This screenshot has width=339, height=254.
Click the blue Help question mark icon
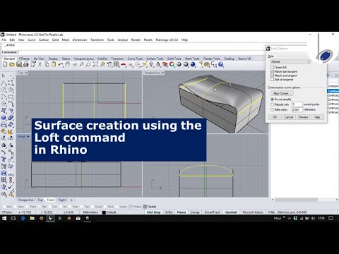(220, 64)
